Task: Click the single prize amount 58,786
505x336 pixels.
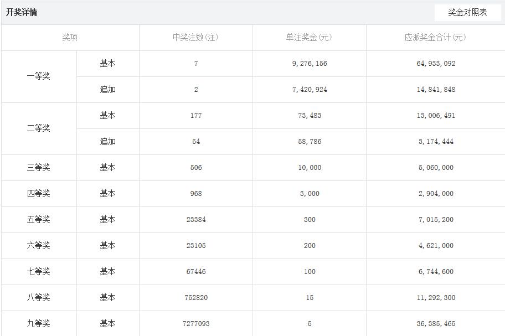Action: coord(310,142)
